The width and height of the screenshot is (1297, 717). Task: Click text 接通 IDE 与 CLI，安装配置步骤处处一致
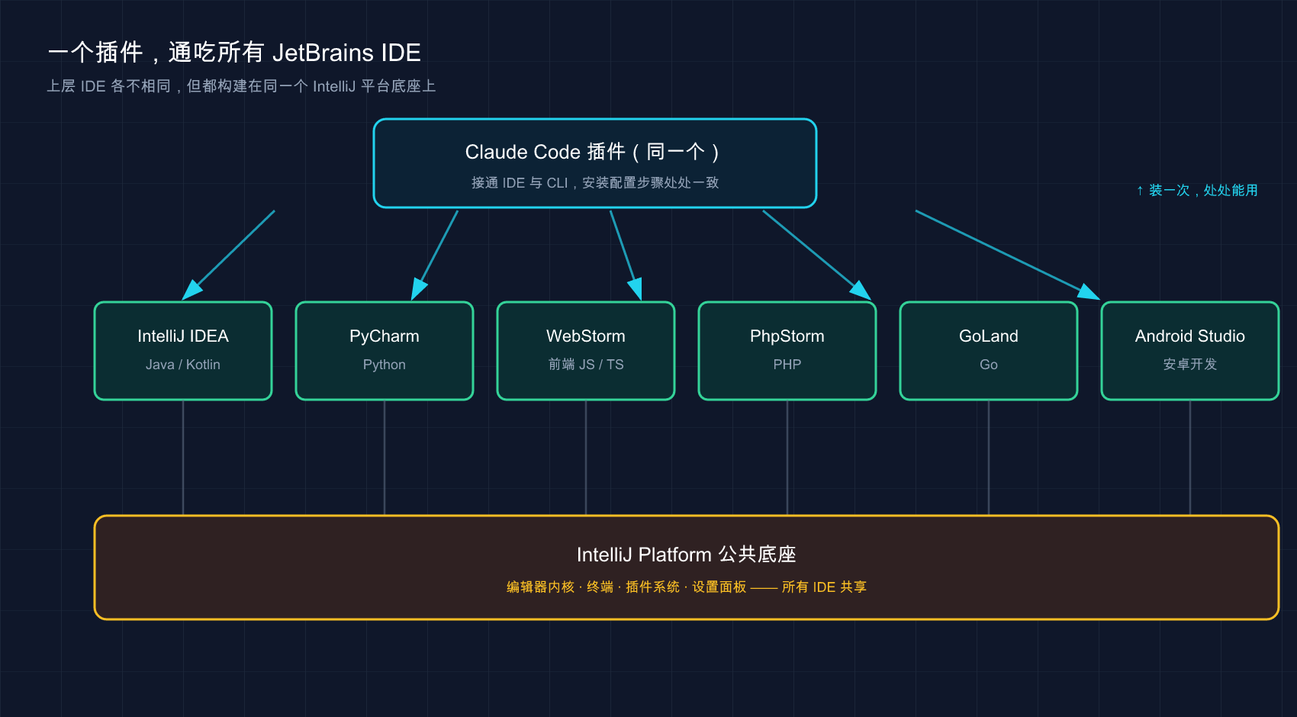coord(595,183)
